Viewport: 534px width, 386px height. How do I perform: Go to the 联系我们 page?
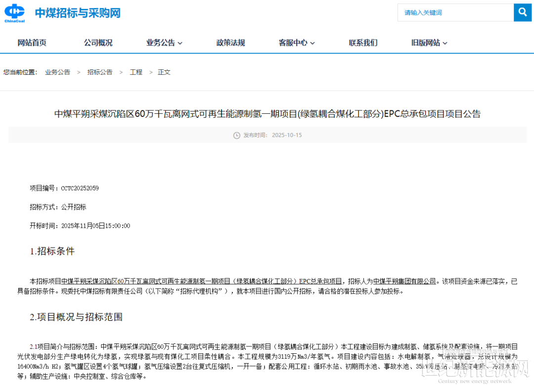pyautogui.click(x=363, y=43)
